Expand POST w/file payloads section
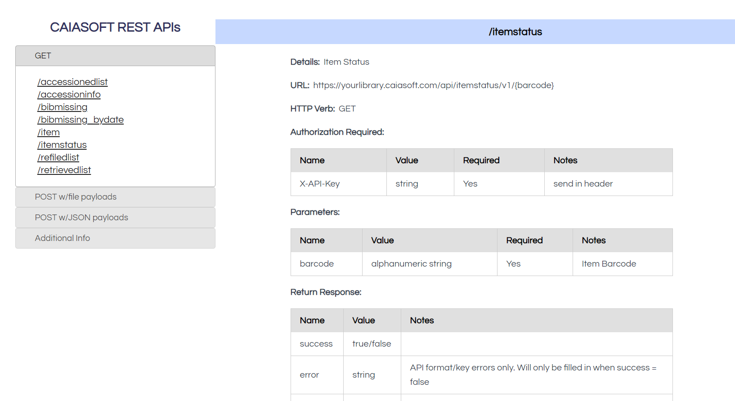Viewport: 735px width, 401px height. click(x=115, y=197)
